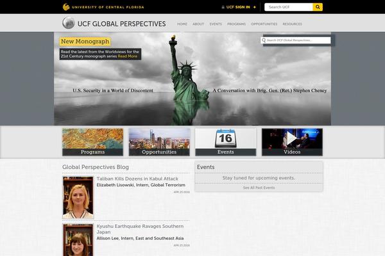Click the plus icon after Sign In

pos(254,7)
